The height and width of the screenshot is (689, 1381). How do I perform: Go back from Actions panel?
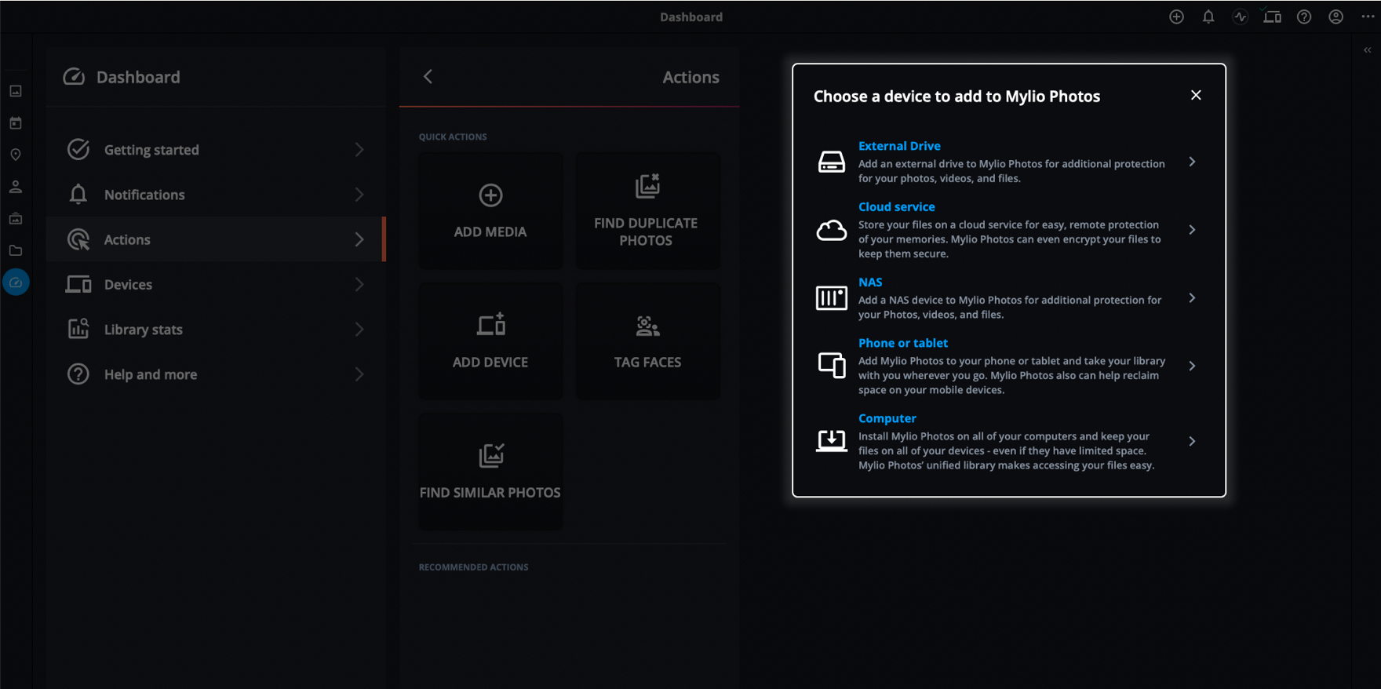point(428,77)
